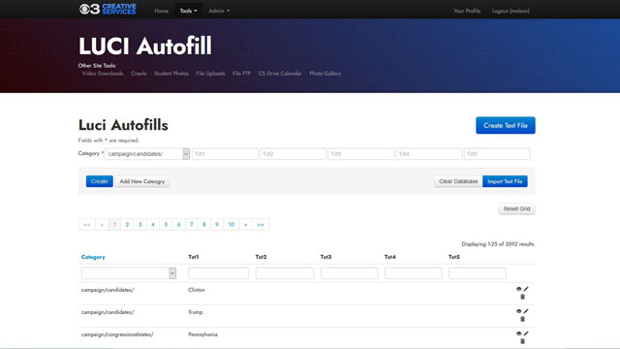This screenshot has height=349, width=620.
Task: Delete the Clinton row trash icon
Action: pos(522,297)
